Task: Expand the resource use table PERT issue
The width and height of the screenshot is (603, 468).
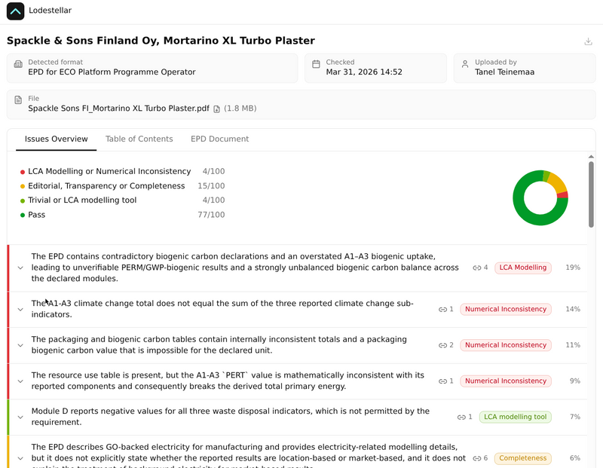Action: coord(20,381)
